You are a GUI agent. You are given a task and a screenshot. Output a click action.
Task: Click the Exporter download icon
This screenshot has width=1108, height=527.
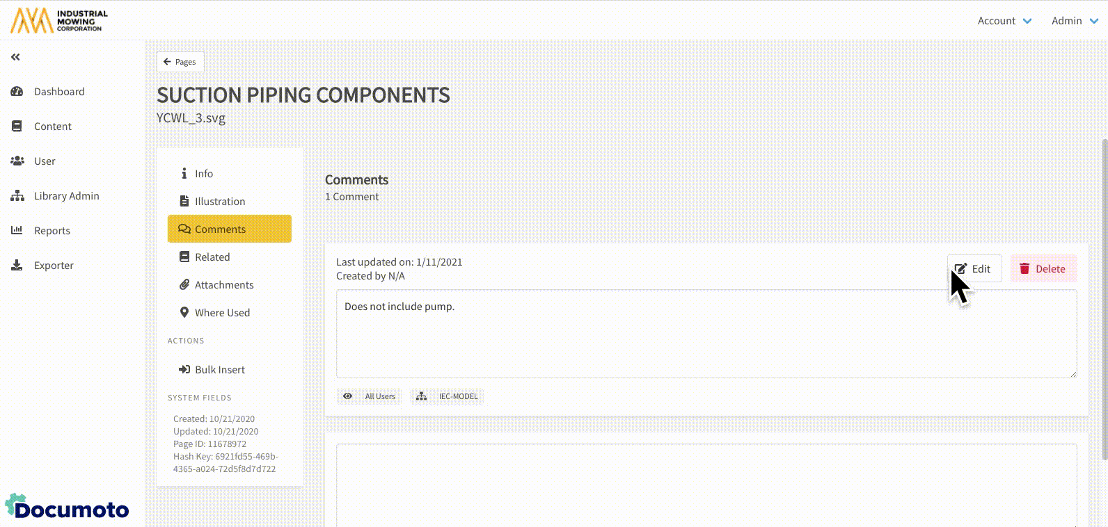click(x=17, y=266)
